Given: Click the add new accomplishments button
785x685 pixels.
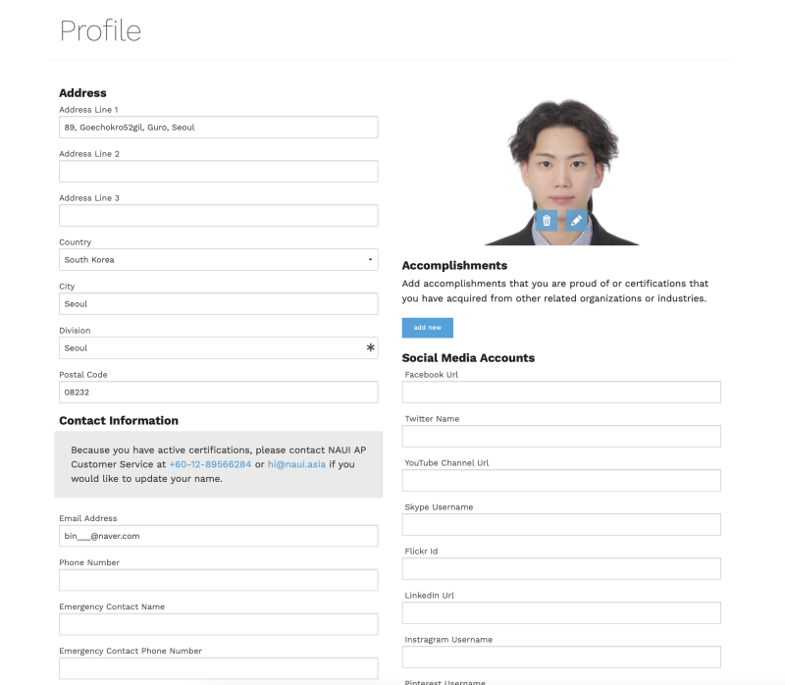Looking at the screenshot, I should (428, 328).
